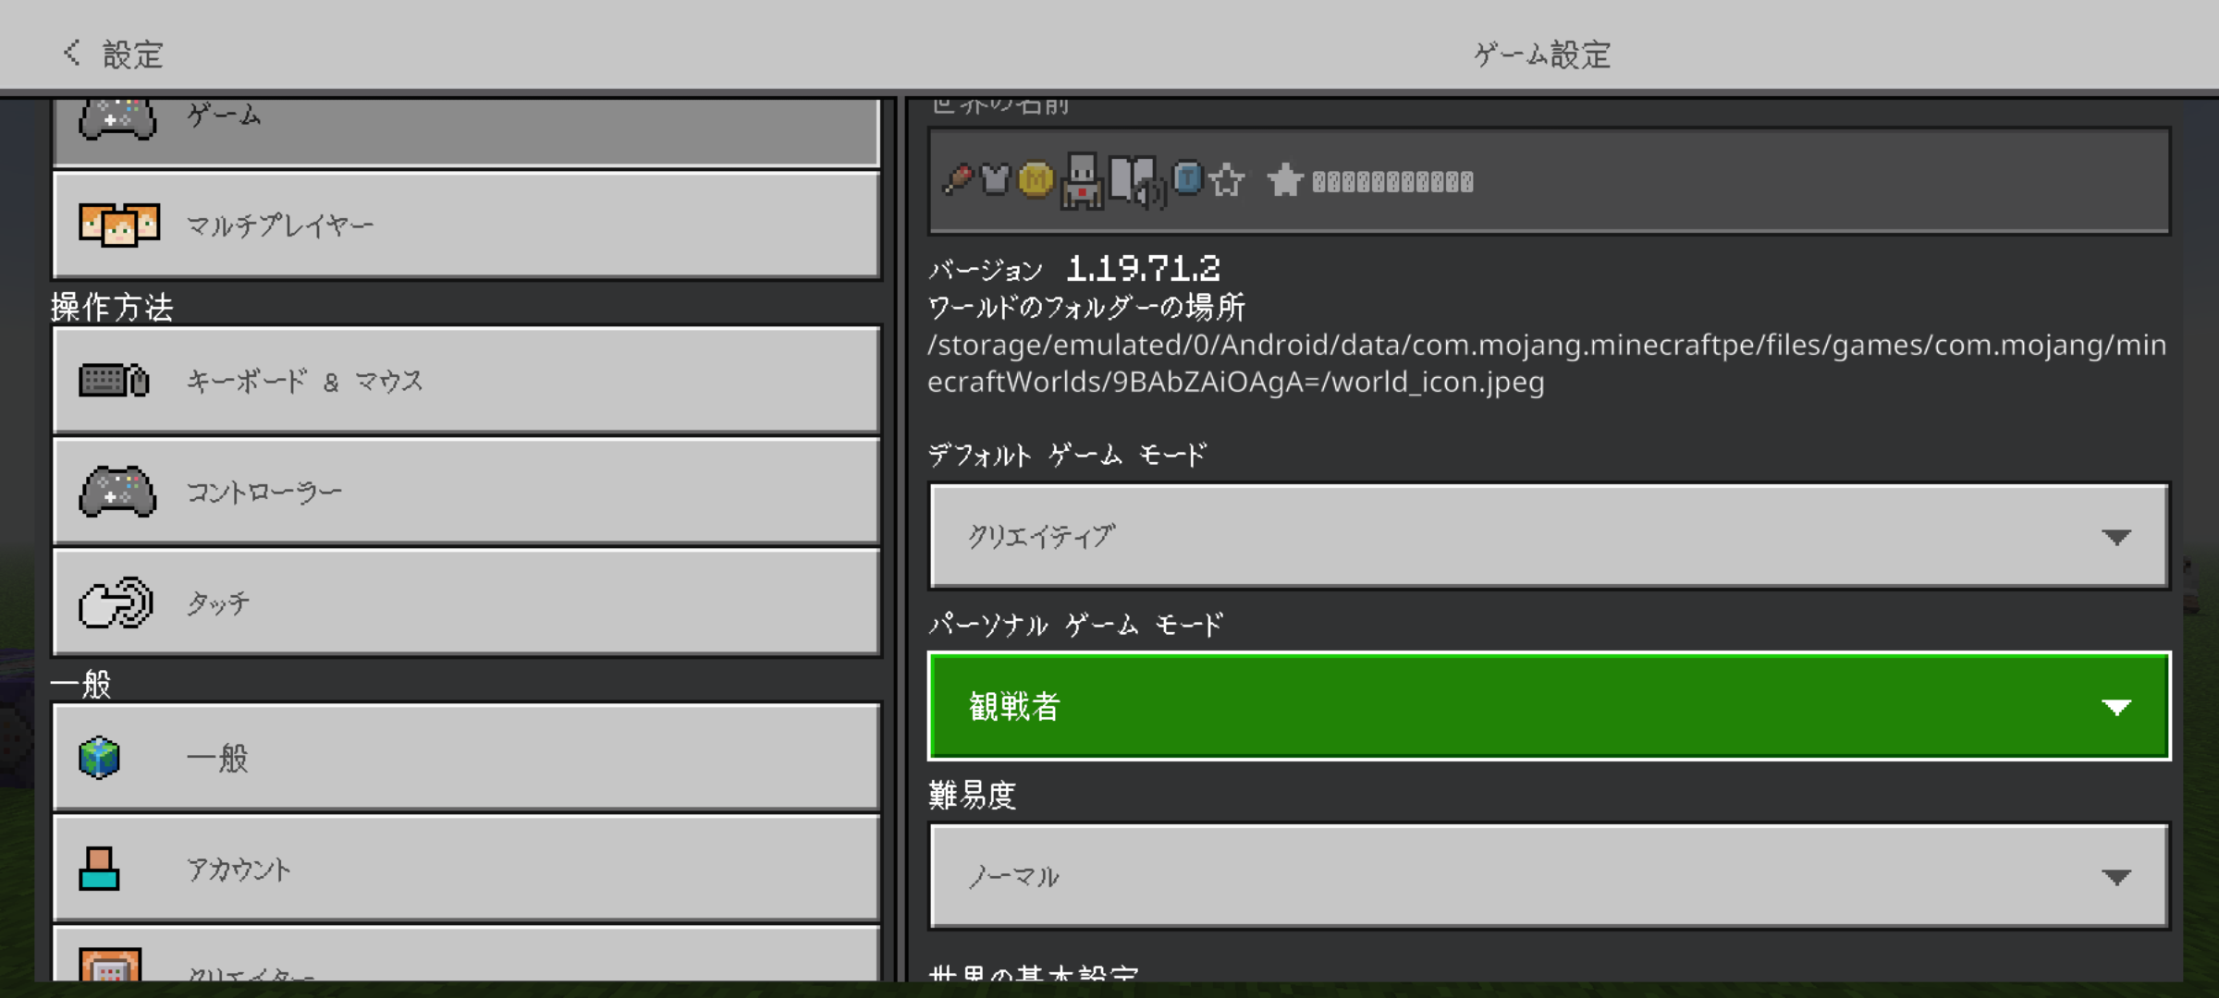The image size is (2219, 998).
Task: Click the クリエイター icon at bottom
Action: (x=110, y=965)
